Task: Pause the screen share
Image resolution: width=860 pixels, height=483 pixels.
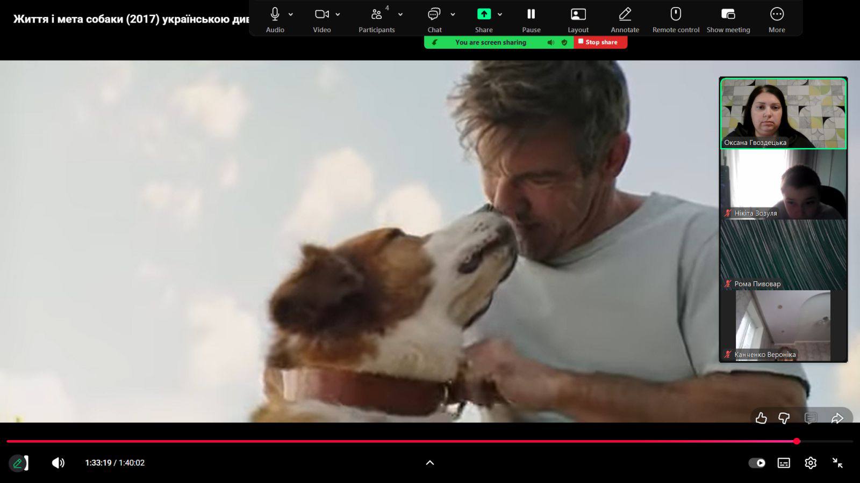Action: coord(531,14)
